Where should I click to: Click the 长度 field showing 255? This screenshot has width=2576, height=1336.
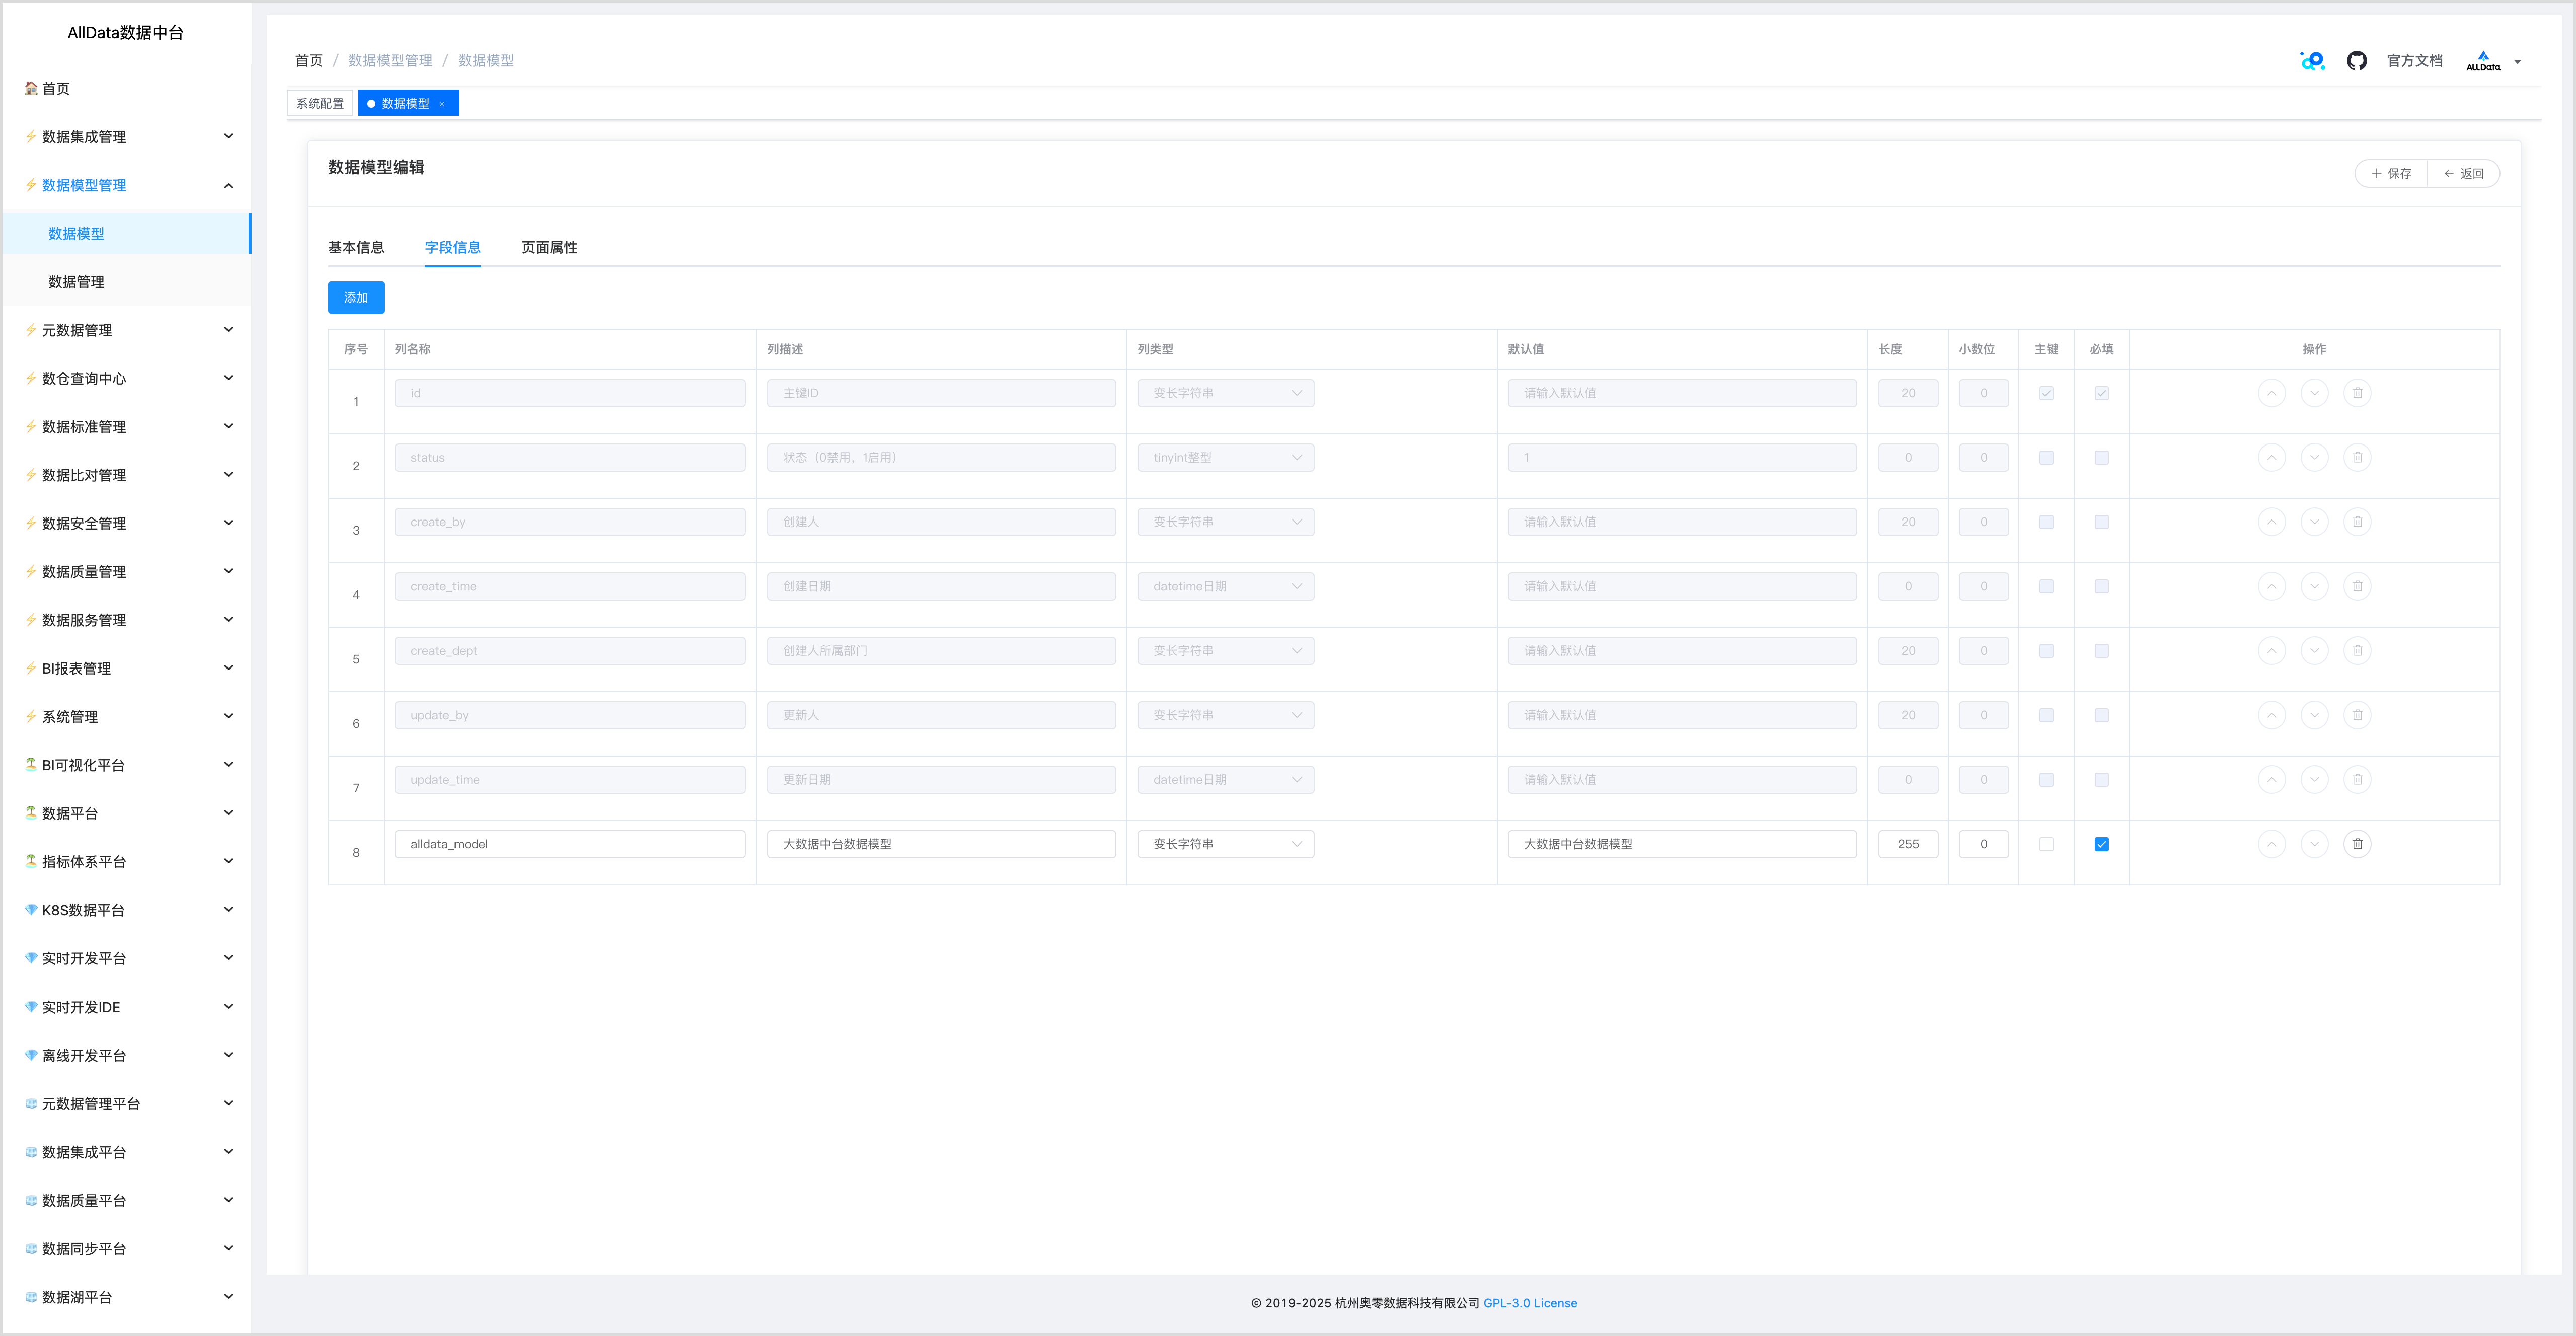tap(1907, 844)
